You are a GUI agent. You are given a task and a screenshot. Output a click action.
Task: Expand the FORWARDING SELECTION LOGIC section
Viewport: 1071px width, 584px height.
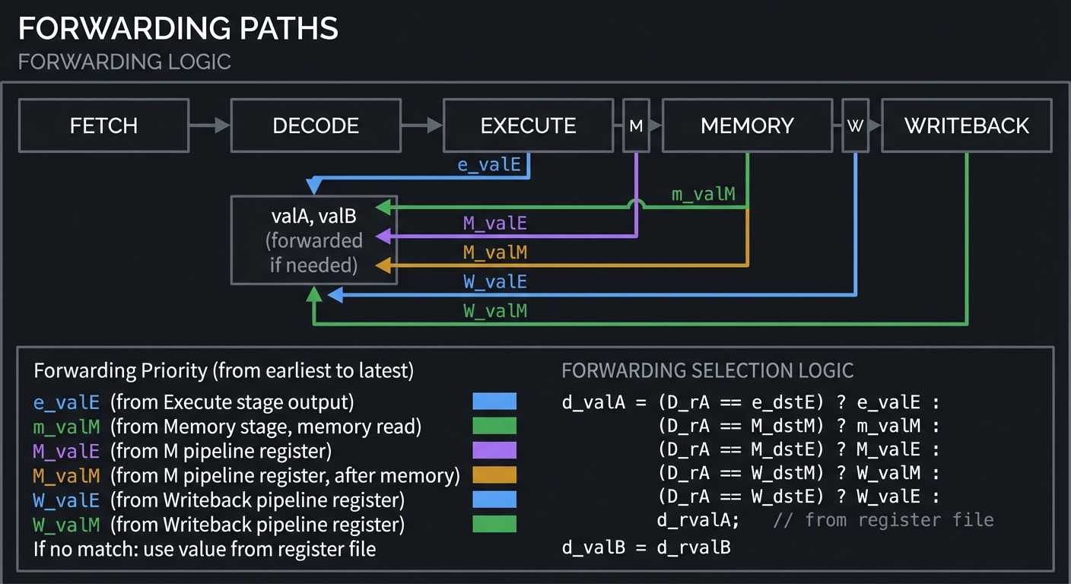point(707,370)
